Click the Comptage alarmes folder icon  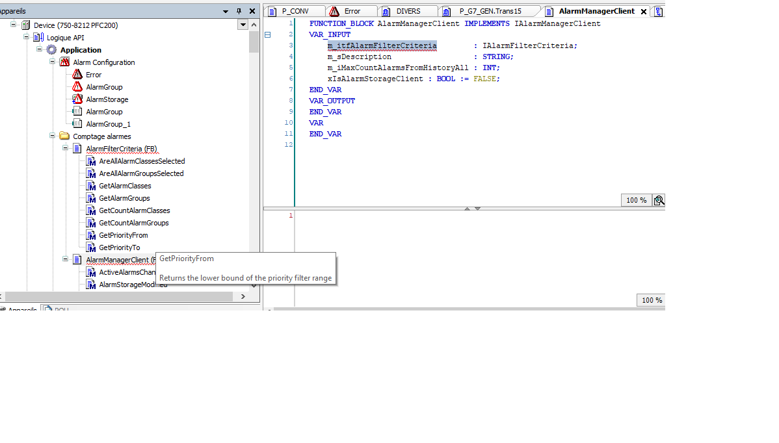(64, 136)
